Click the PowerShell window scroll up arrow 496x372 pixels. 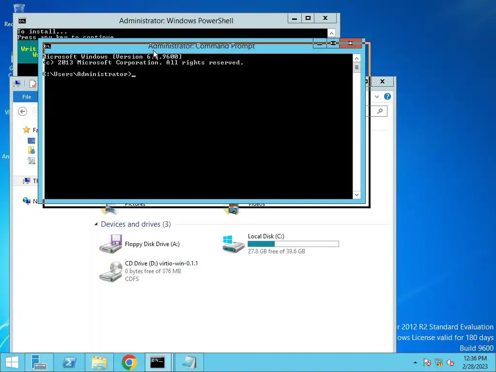[x=331, y=33]
